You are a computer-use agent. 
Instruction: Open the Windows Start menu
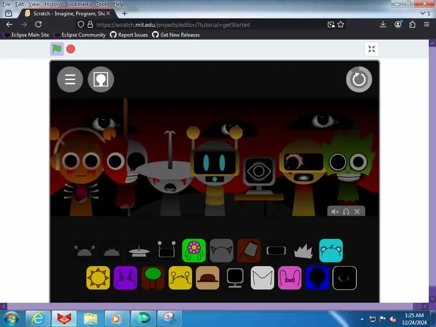coord(11,318)
